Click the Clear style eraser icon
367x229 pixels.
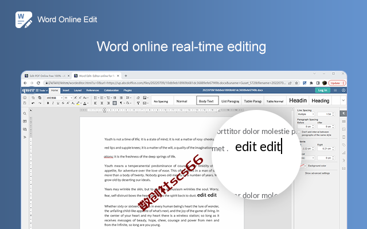138,98
